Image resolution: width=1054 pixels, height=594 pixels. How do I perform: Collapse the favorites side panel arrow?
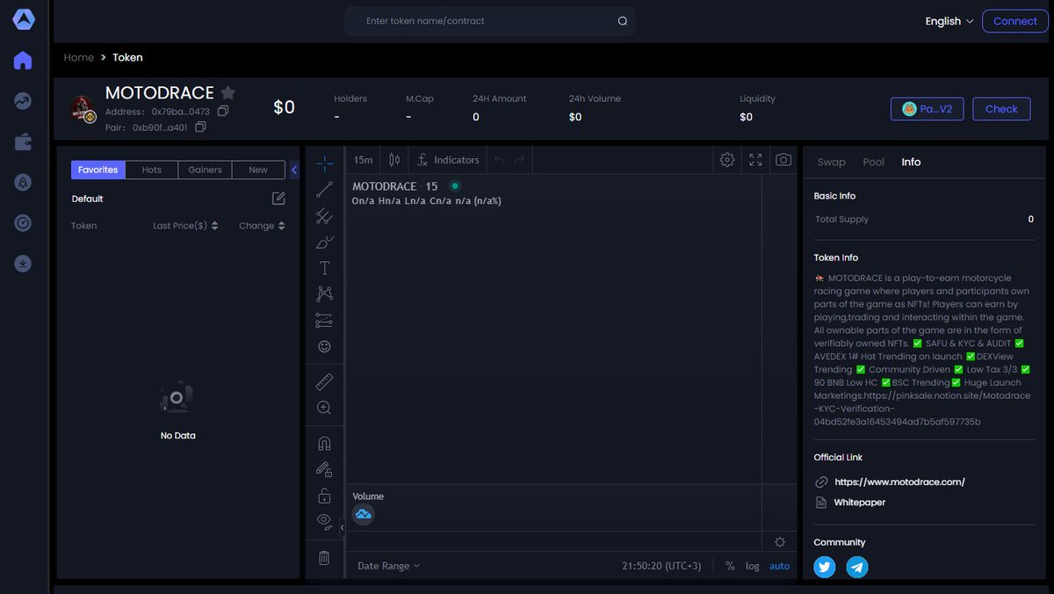click(294, 170)
